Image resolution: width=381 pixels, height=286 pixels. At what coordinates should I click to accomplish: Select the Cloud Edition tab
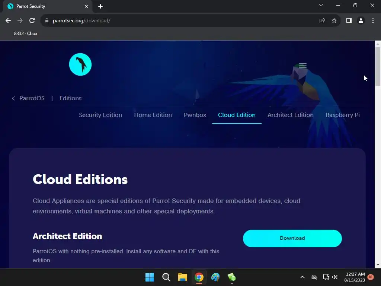pyautogui.click(x=237, y=115)
